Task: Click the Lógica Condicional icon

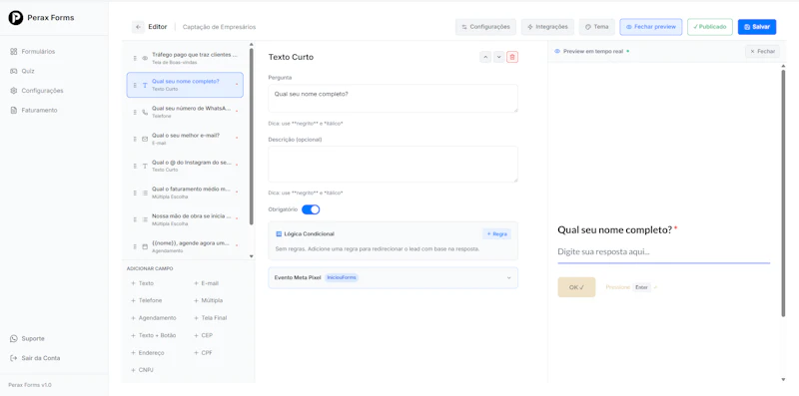Action: [279, 234]
